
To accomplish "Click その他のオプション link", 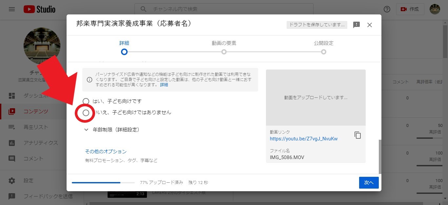I will click(x=106, y=152).
